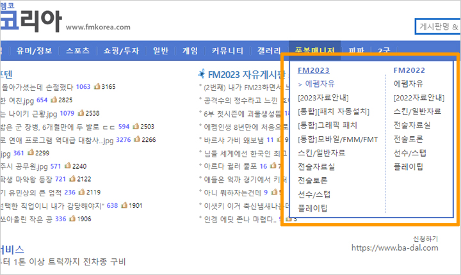Open 전술토론 under FM2022
461x275 pixels.
point(408,139)
